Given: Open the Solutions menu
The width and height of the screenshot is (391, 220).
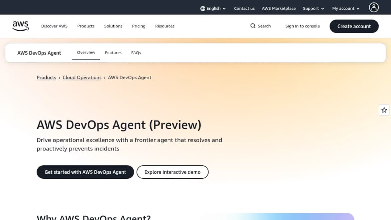Looking at the screenshot, I should tap(113, 26).
